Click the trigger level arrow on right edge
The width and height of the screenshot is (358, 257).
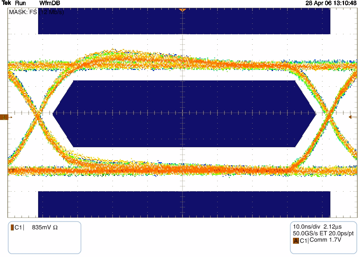[353, 117]
